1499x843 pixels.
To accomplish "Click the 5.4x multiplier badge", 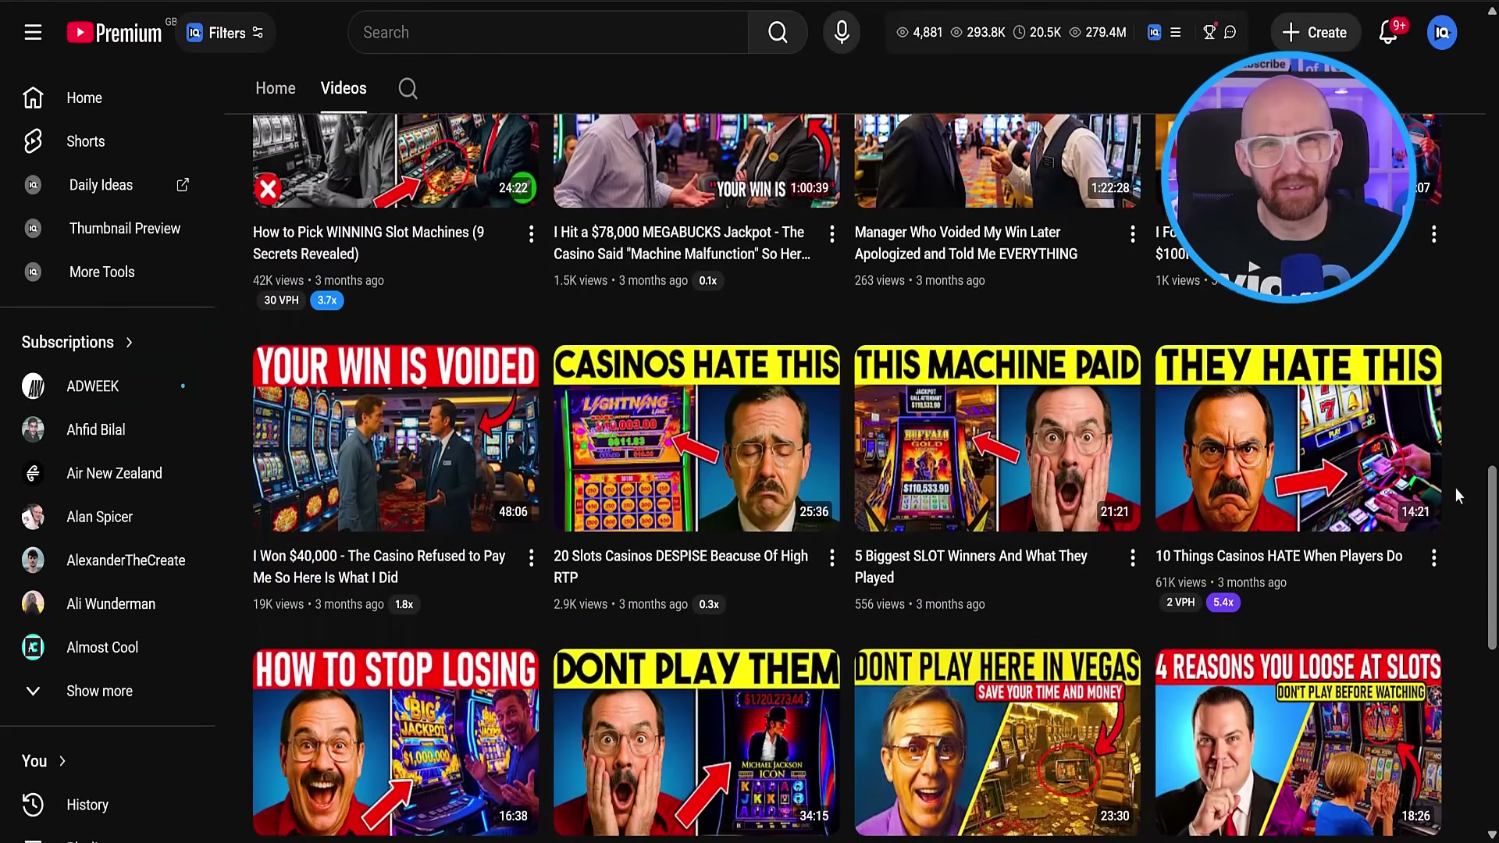I will (1223, 602).
